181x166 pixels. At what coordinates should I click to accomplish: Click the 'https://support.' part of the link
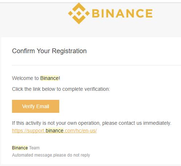click(x=29, y=131)
